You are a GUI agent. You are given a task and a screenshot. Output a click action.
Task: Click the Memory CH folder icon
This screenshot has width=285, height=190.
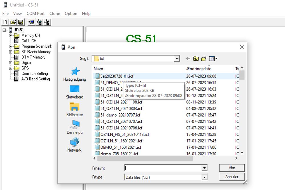coord(17,35)
